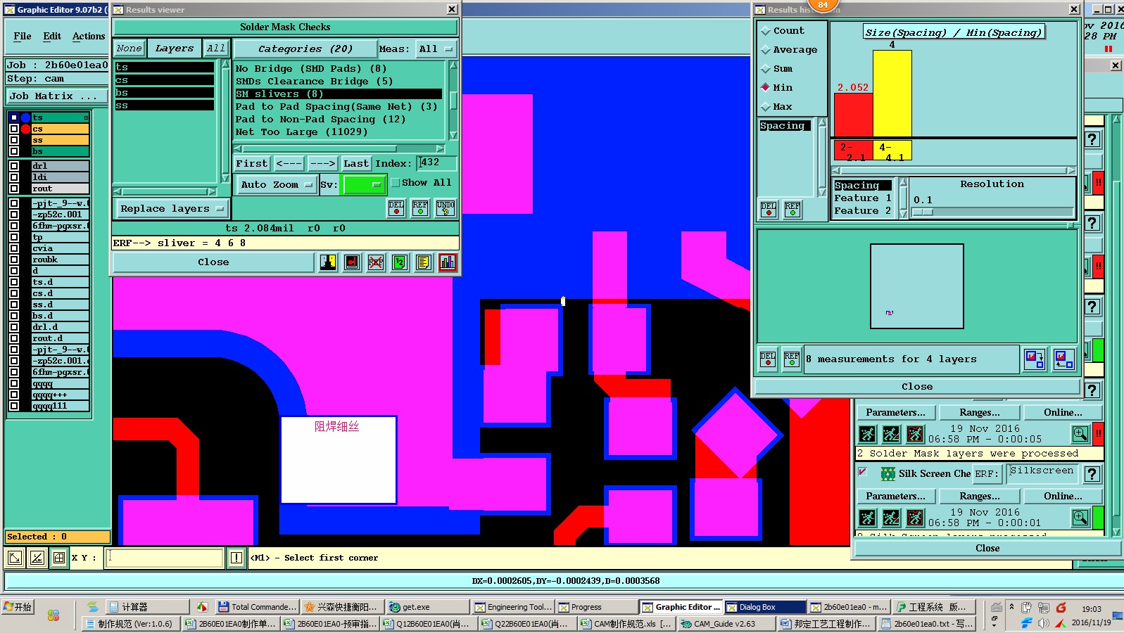Viewport: 1124px width, 633px height.
Task: Select the Max radio option
Action: click(765, 107)
